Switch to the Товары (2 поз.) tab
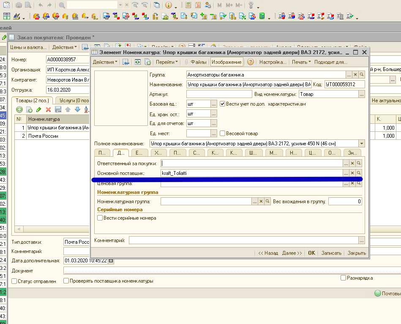 click(32, 101)
